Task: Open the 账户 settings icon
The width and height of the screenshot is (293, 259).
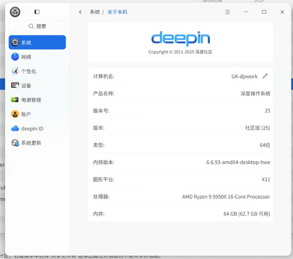Action: (15, 114)
